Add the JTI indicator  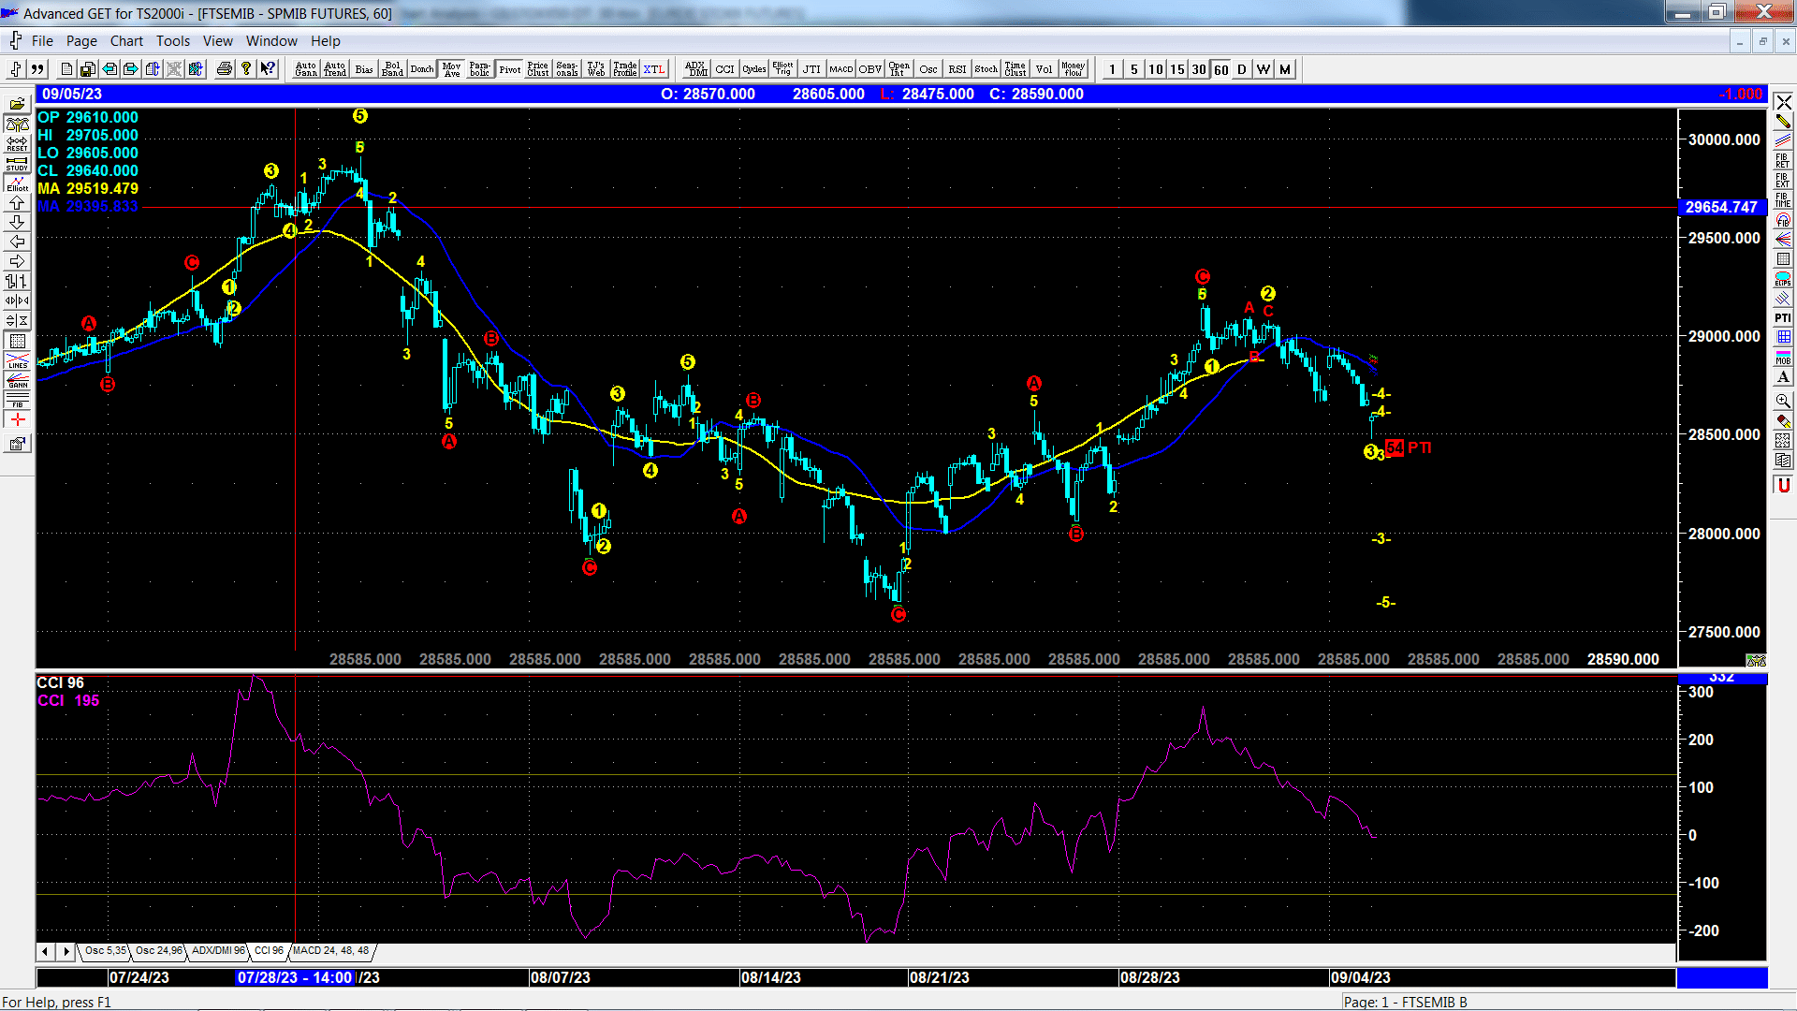coord(811,69)
